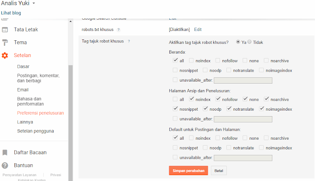Check Beranda nofollow checkbox
315x181 pixels.
click(218, 60)
